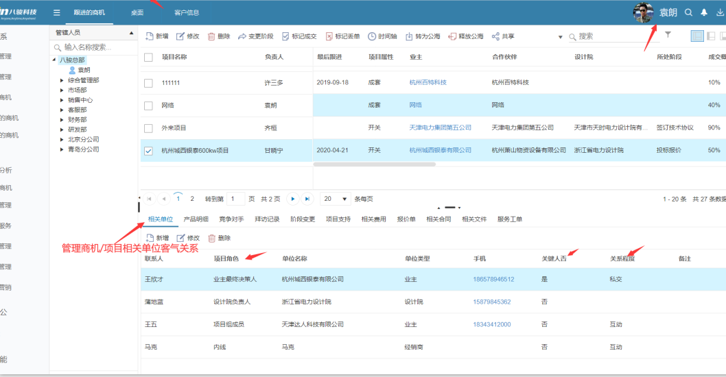This screenshot has width=726, height=377.
Task: Click phone number 18657894​6512 link
Action: coord(493,280)
